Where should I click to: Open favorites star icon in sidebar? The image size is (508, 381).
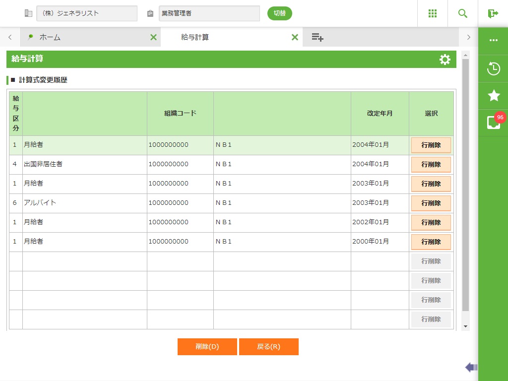coord(493,96)
